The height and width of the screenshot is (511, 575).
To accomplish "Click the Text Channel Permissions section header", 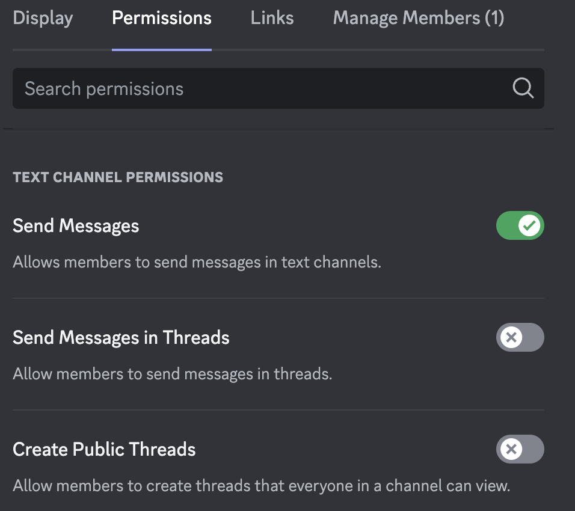I will click(118, 177).
